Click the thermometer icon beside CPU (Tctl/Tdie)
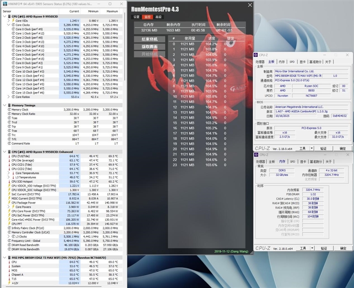Image resolution: width=354 pixels, height=288 pixels. (9, 156)
